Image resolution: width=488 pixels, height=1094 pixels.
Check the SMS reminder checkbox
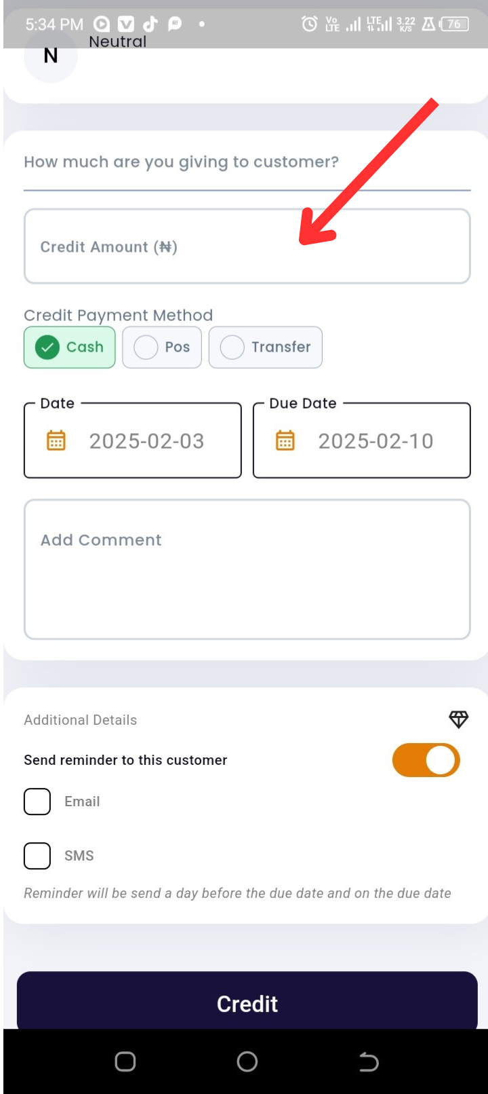37,856
